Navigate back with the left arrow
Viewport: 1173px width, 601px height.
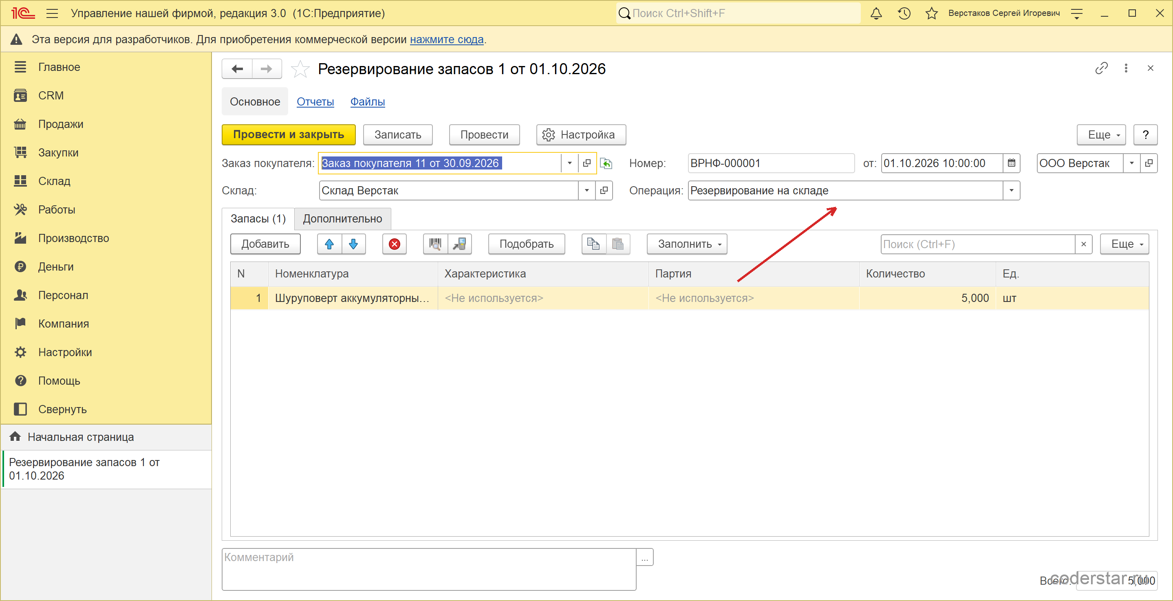coord(237,69)
